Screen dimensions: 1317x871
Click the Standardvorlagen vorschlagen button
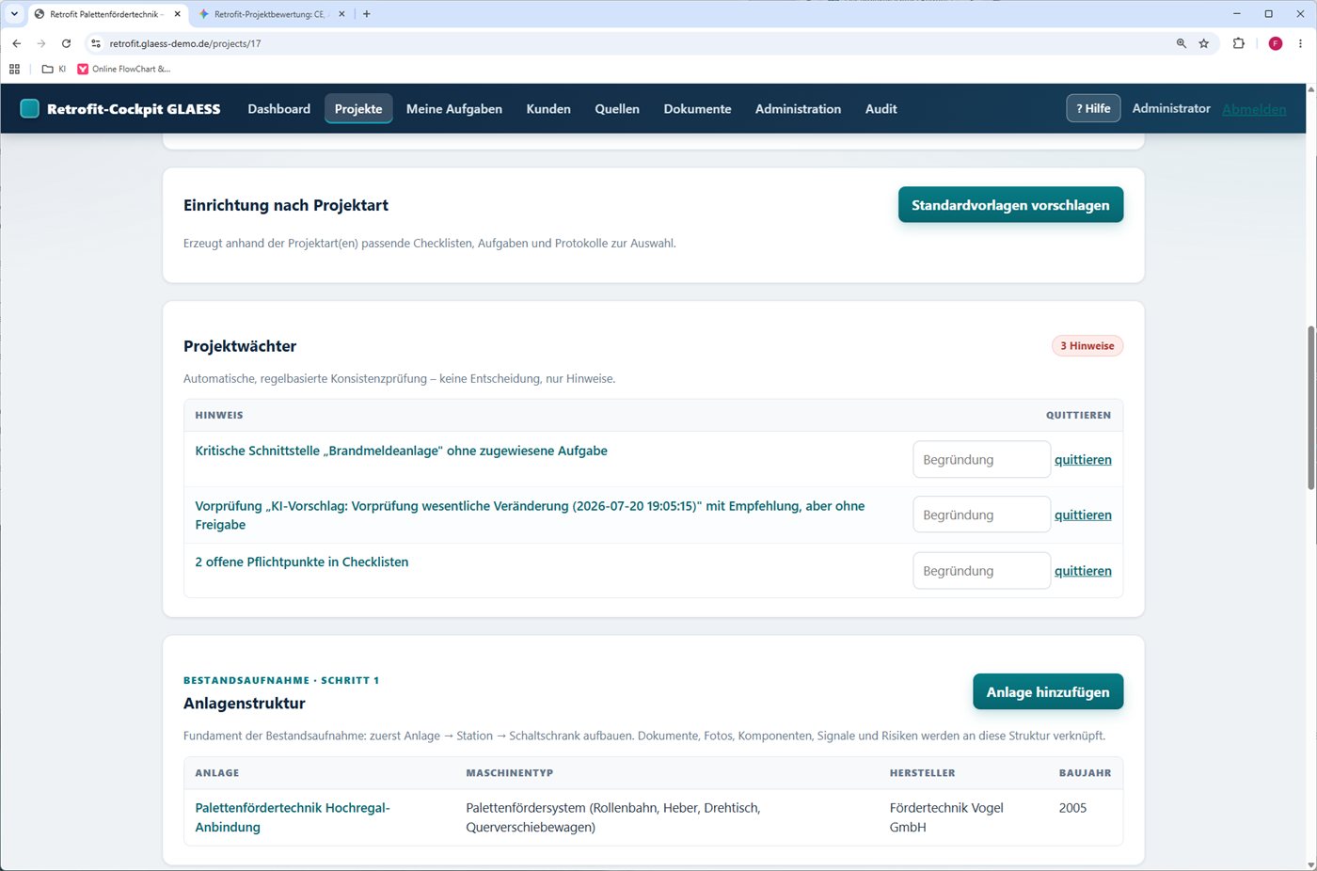pyautogui.click(x=1010, y=205)
